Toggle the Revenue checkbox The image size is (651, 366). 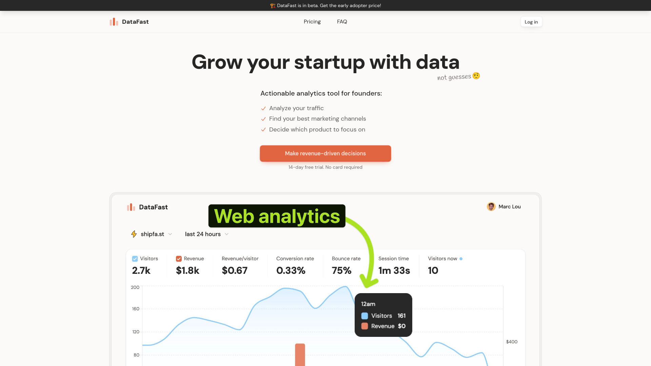click(x=179, y=259)
